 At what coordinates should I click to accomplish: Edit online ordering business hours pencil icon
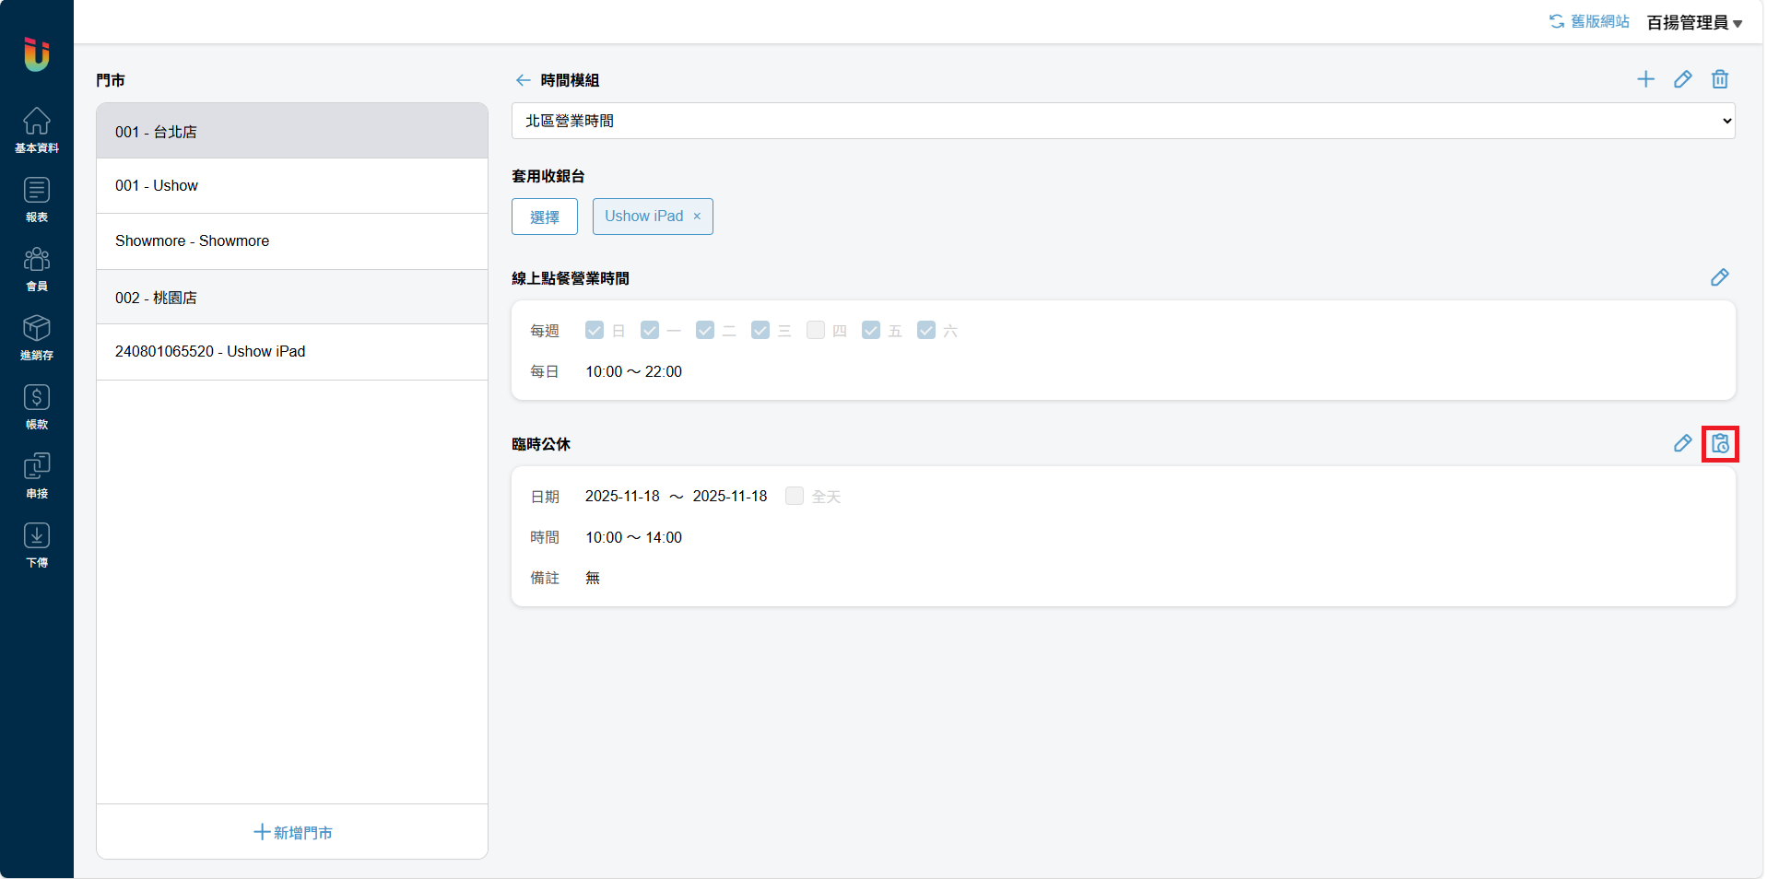(1719, 277)
